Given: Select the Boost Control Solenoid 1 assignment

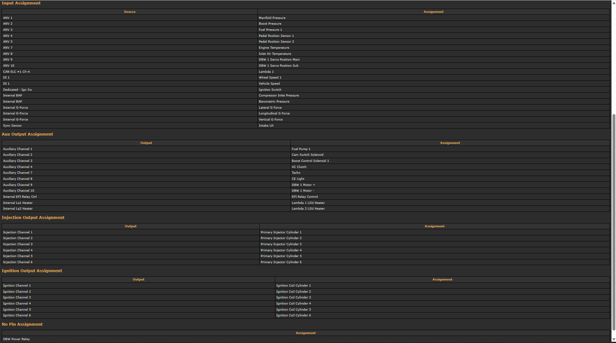Looking at the screenshot, I should pos(310,161).
